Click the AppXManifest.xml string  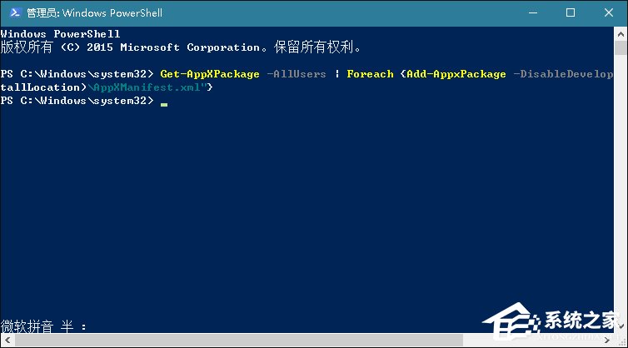coord(147,87)
